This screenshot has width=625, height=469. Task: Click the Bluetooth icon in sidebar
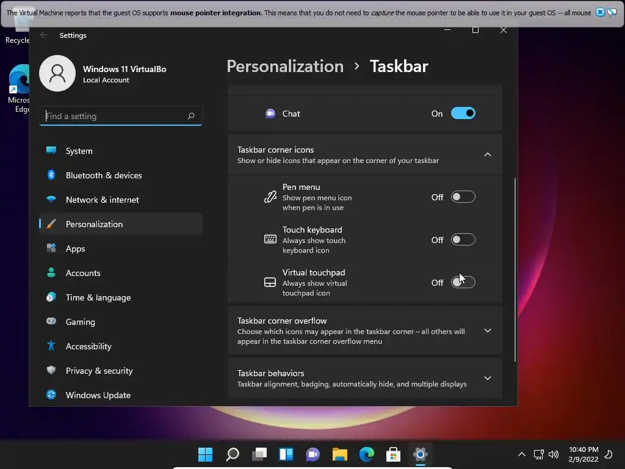(51, 175)
